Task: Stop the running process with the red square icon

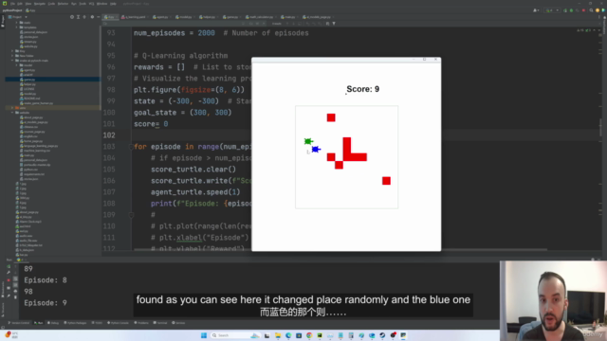Action: pos(9,280)
